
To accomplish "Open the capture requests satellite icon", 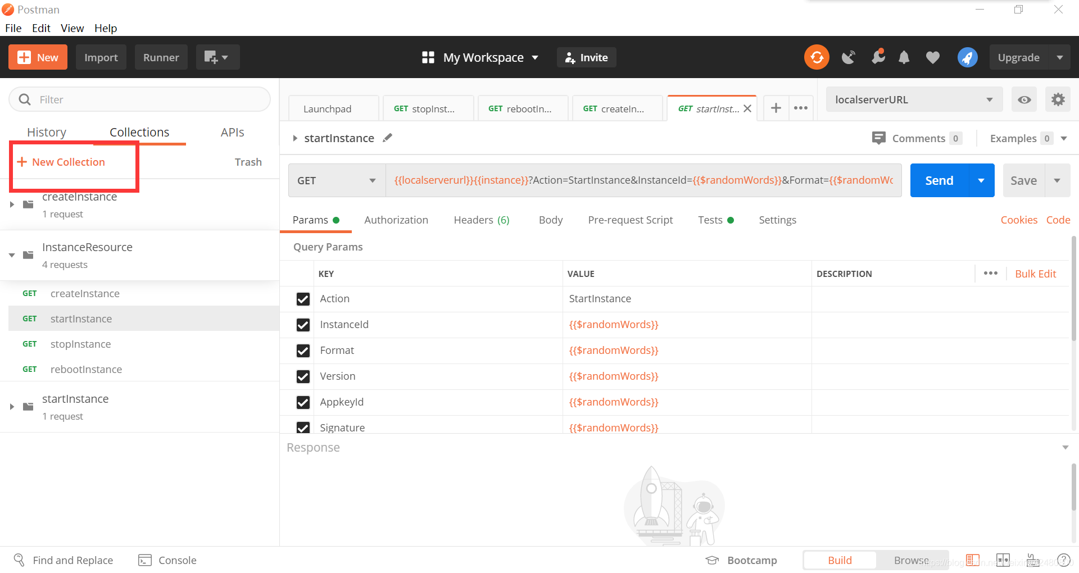I will point(848,57).
